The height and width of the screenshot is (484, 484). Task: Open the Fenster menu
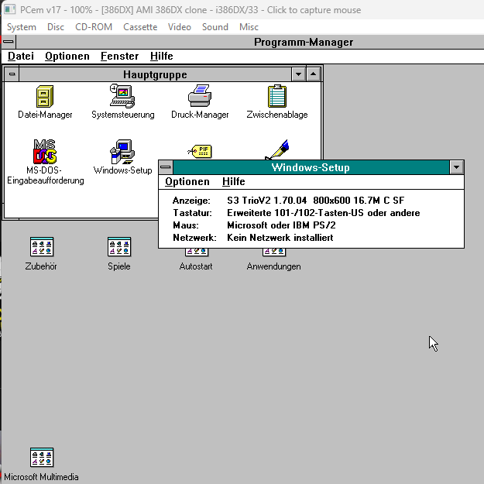(120, 57)
